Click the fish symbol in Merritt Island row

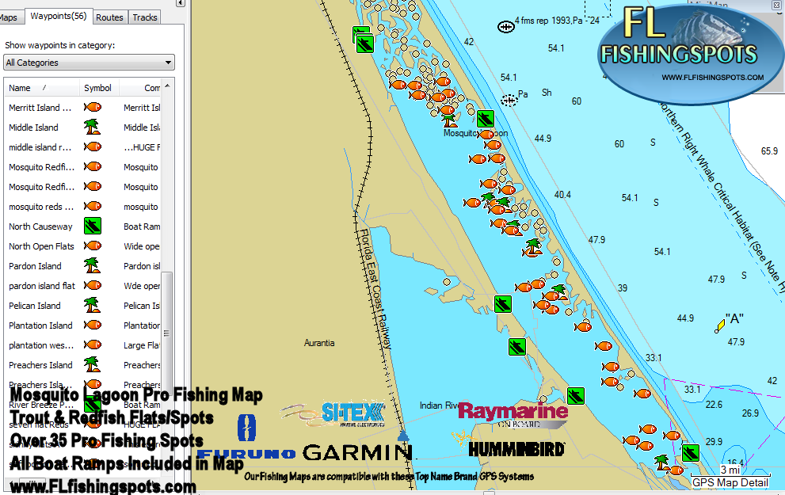[92, 107]
